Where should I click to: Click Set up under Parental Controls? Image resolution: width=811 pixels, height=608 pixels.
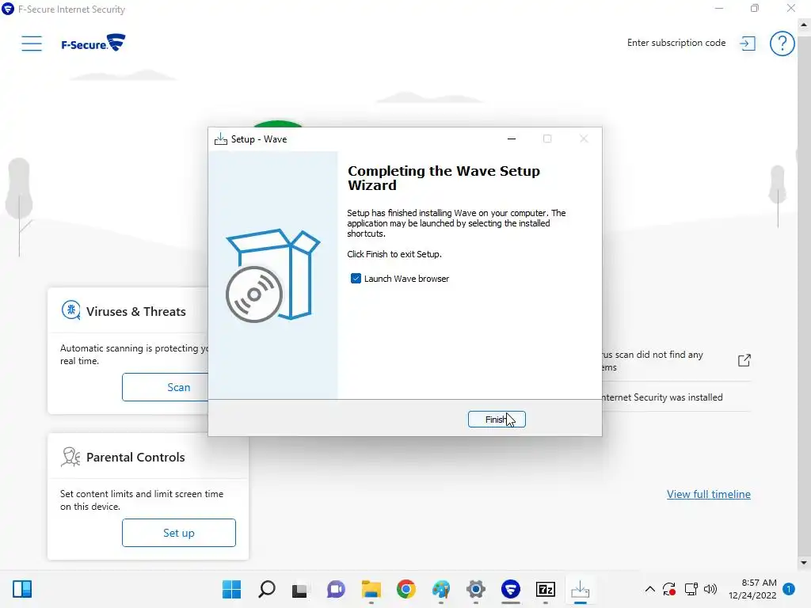[179, 533]
